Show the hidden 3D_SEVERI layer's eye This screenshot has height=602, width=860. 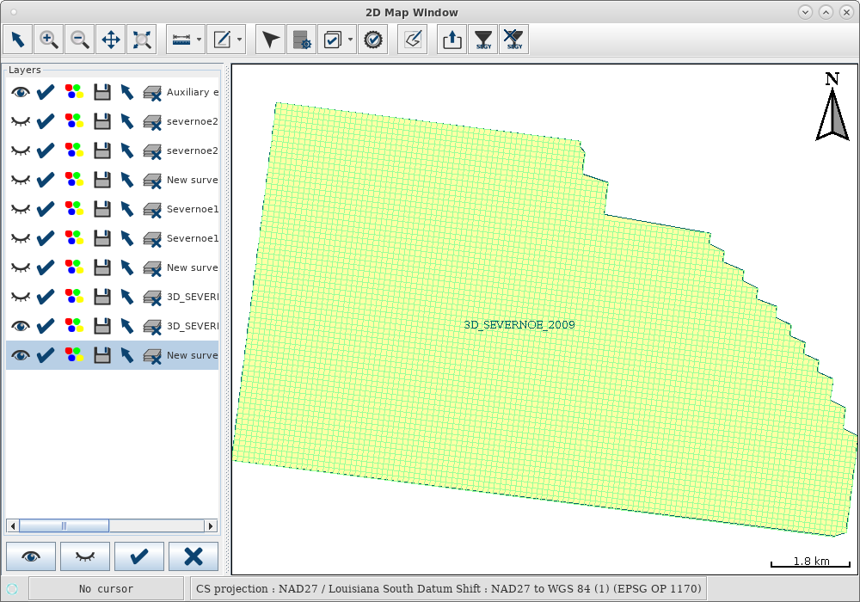click(21, 297)
